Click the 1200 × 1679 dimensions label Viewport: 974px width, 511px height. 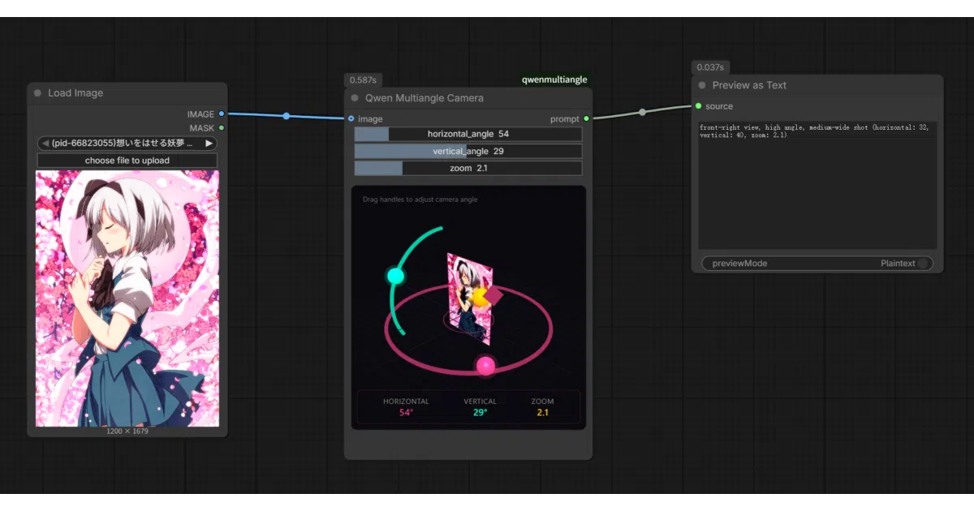click(127, 431)
